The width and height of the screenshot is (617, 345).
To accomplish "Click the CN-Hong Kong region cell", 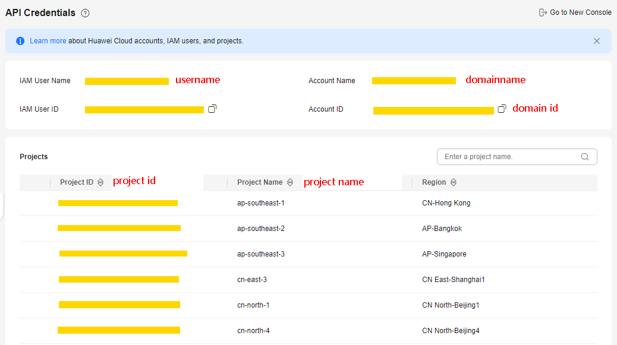I will [446, 203].
